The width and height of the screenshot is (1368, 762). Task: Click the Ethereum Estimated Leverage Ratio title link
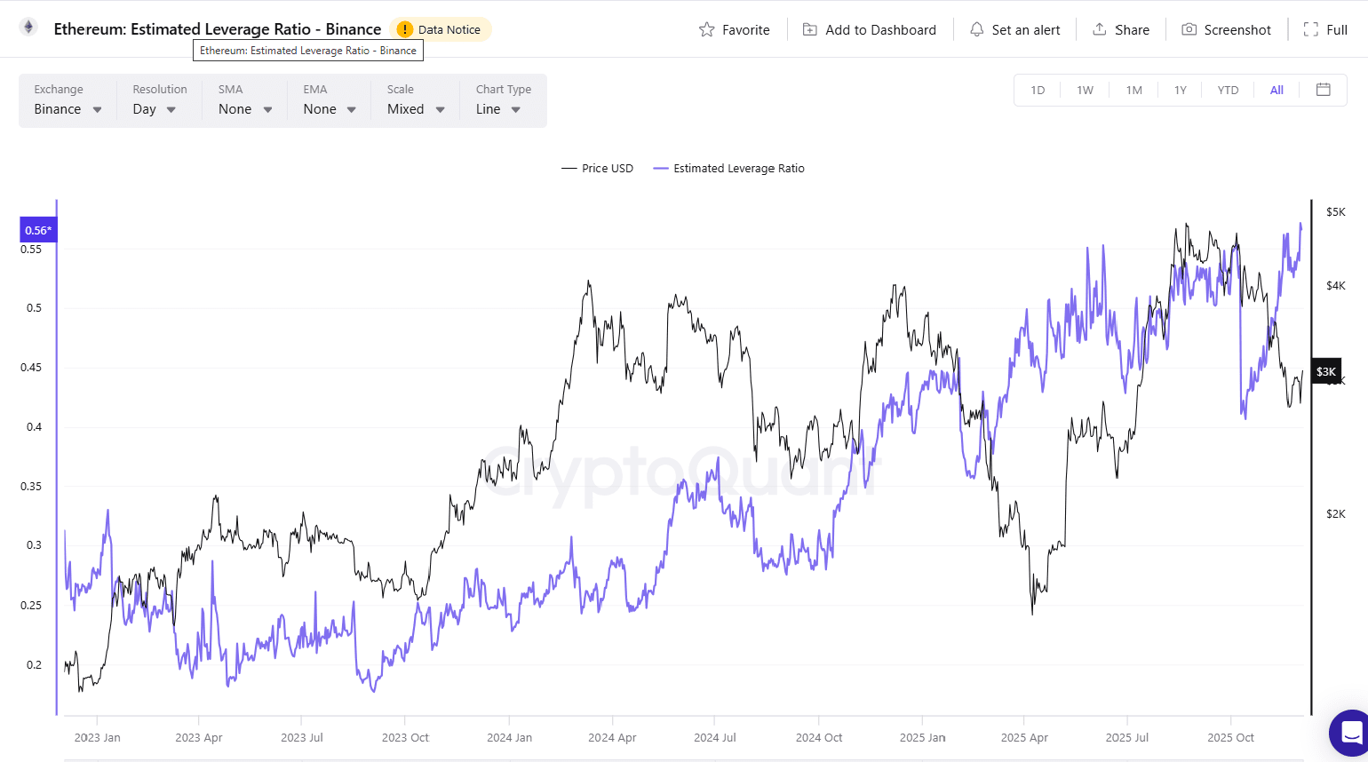218,28
